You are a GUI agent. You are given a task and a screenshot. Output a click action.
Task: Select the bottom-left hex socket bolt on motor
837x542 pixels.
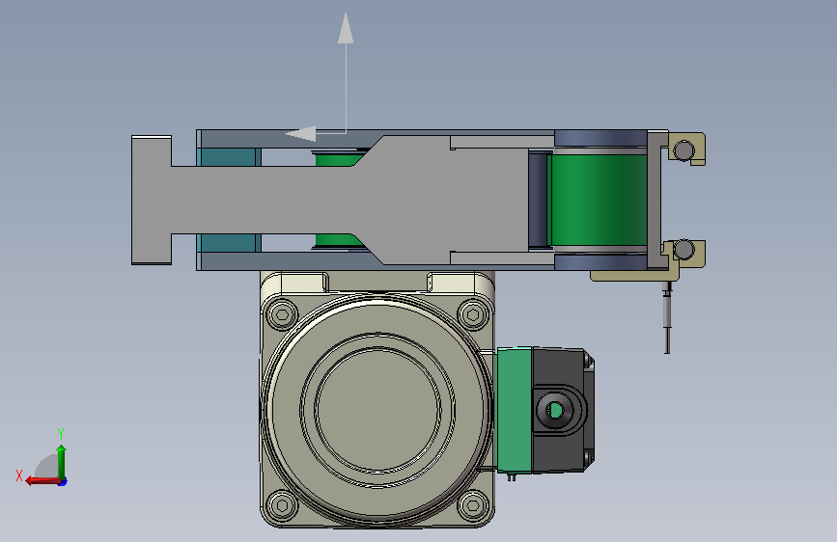(x=283, y=505)
